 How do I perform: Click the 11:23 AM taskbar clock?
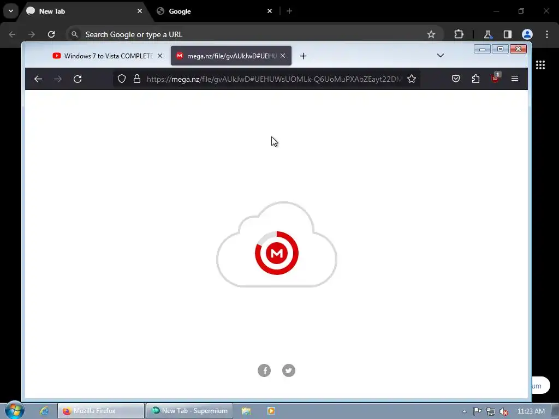point(531,411)
